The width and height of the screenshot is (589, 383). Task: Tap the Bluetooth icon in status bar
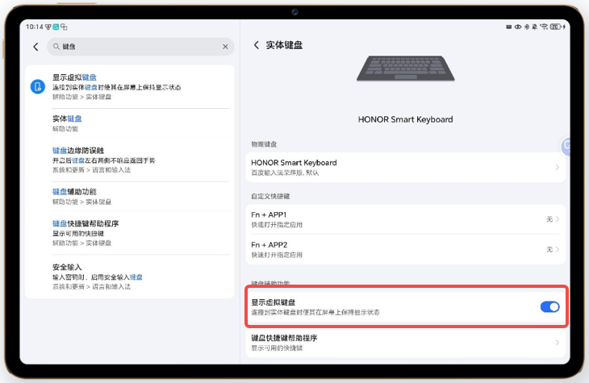coord(526,27)
